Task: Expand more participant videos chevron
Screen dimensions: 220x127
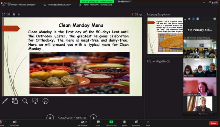Action: click(x=200, y=113)
